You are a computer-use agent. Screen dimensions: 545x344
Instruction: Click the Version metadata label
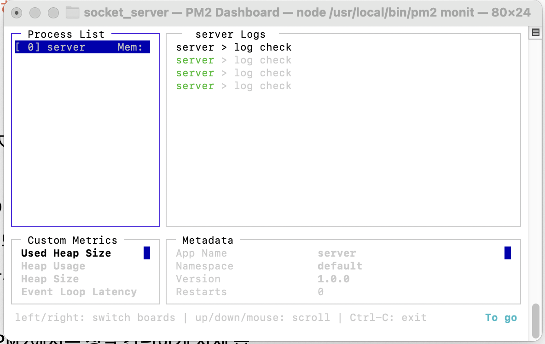198,279
